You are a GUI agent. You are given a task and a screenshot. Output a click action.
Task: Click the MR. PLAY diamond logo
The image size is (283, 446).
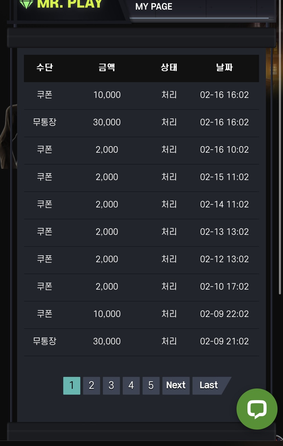click(x=61, y=4)
